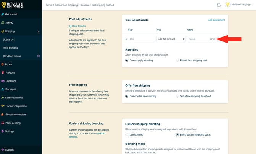Click the adjustment row reorder handle

click(x=126, y=39)
